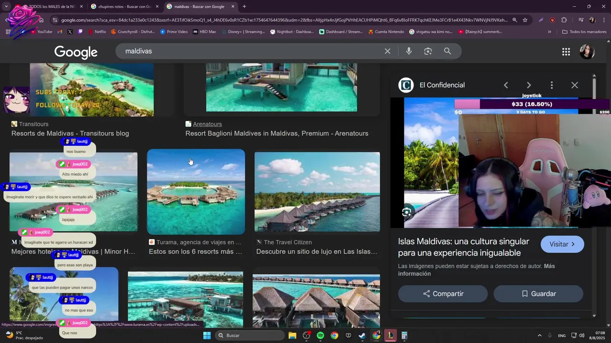
Task: Clear the maldivas search query
Action: point(388,51)
